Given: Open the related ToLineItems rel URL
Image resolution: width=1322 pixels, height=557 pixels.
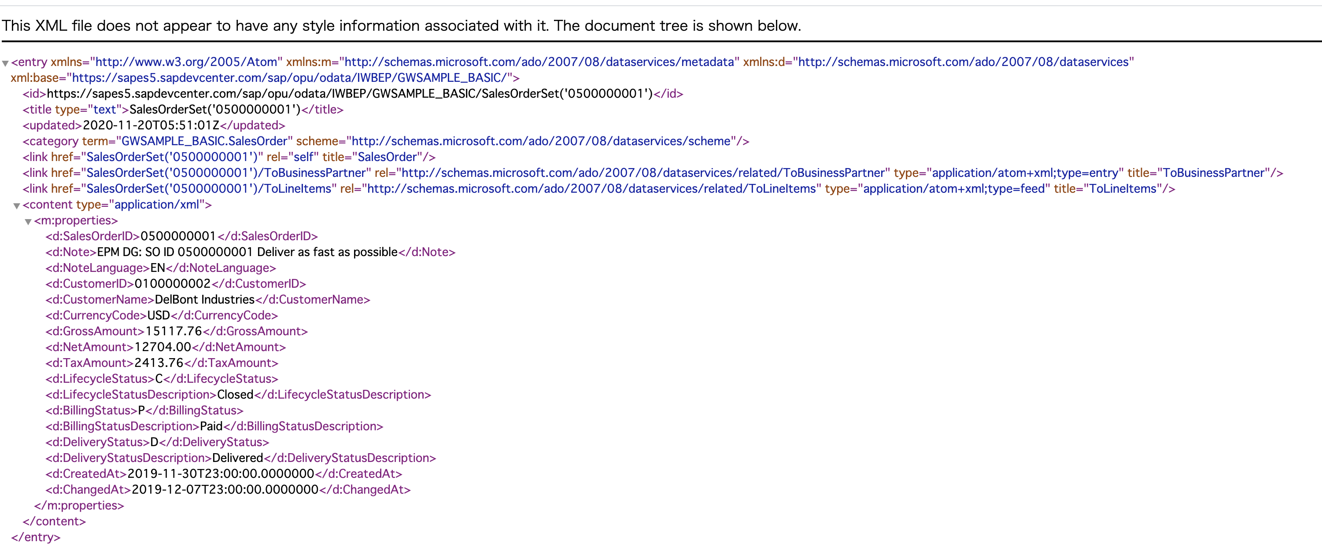Looking at the screenshot, I should click(590, 189).
